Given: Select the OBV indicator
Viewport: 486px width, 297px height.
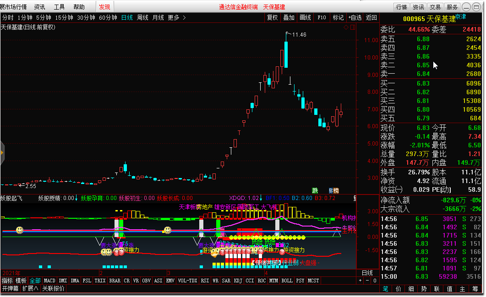Looking at the screenshot, I should pos(146,281).
